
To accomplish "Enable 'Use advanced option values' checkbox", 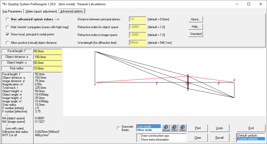I will tap(8, 19).
